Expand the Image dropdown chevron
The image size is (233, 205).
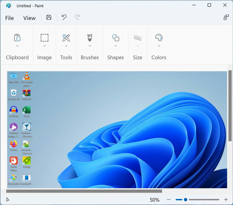45,46
